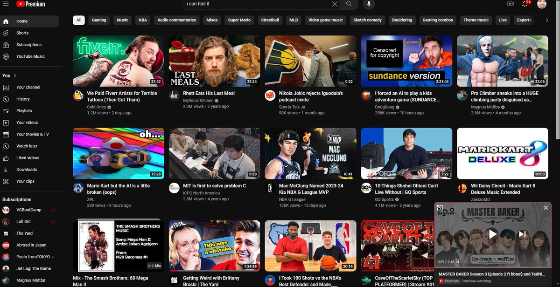Open the Smash Brothers Mix playlist thumbnail

coord(119,246)
